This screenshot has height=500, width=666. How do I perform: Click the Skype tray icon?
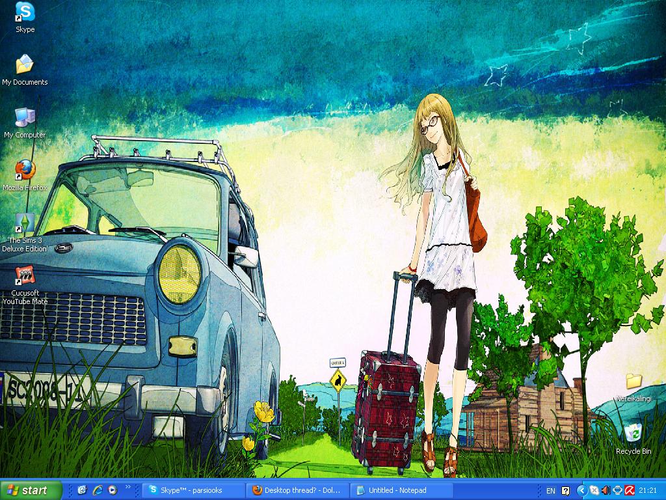tap(594, 491)
